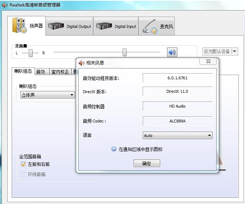Click the L/R balance slider handle

31,53
